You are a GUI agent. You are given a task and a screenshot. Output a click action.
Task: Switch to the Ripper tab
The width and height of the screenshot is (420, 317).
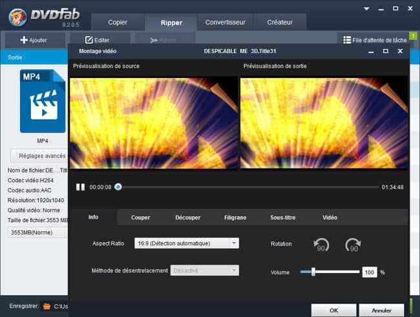click(171, 23)
